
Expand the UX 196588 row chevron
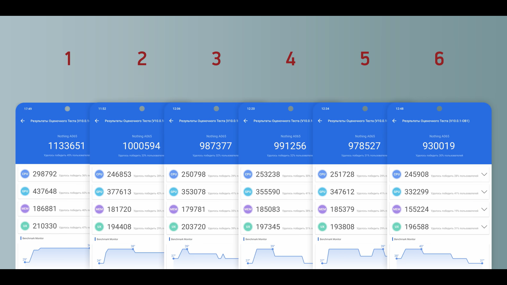click(484, 227)
